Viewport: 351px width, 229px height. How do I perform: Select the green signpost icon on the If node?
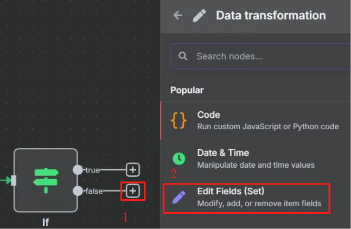pyautogui.click(x=46, y=180)
